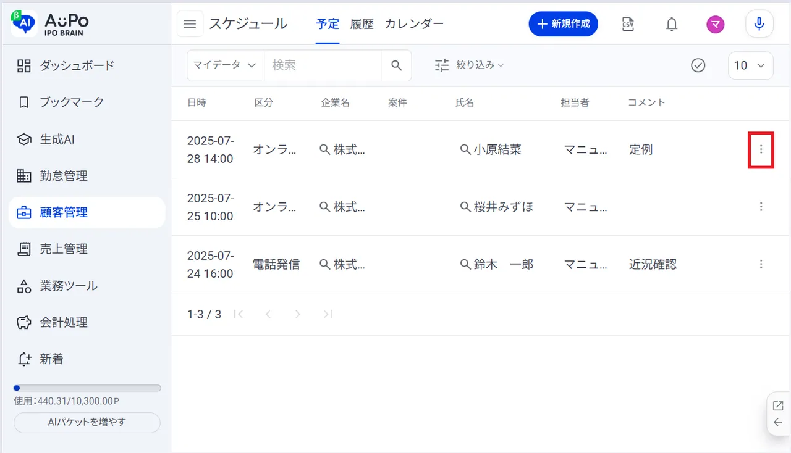
Task: Open notifications bell icon
Action: click(x=672, y=24)
